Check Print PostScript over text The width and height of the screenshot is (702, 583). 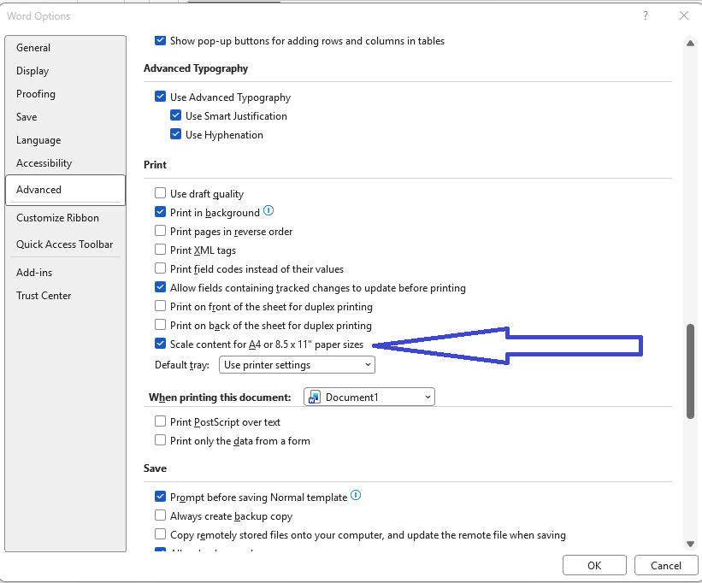pyautogui.click(x=160, y=421)
